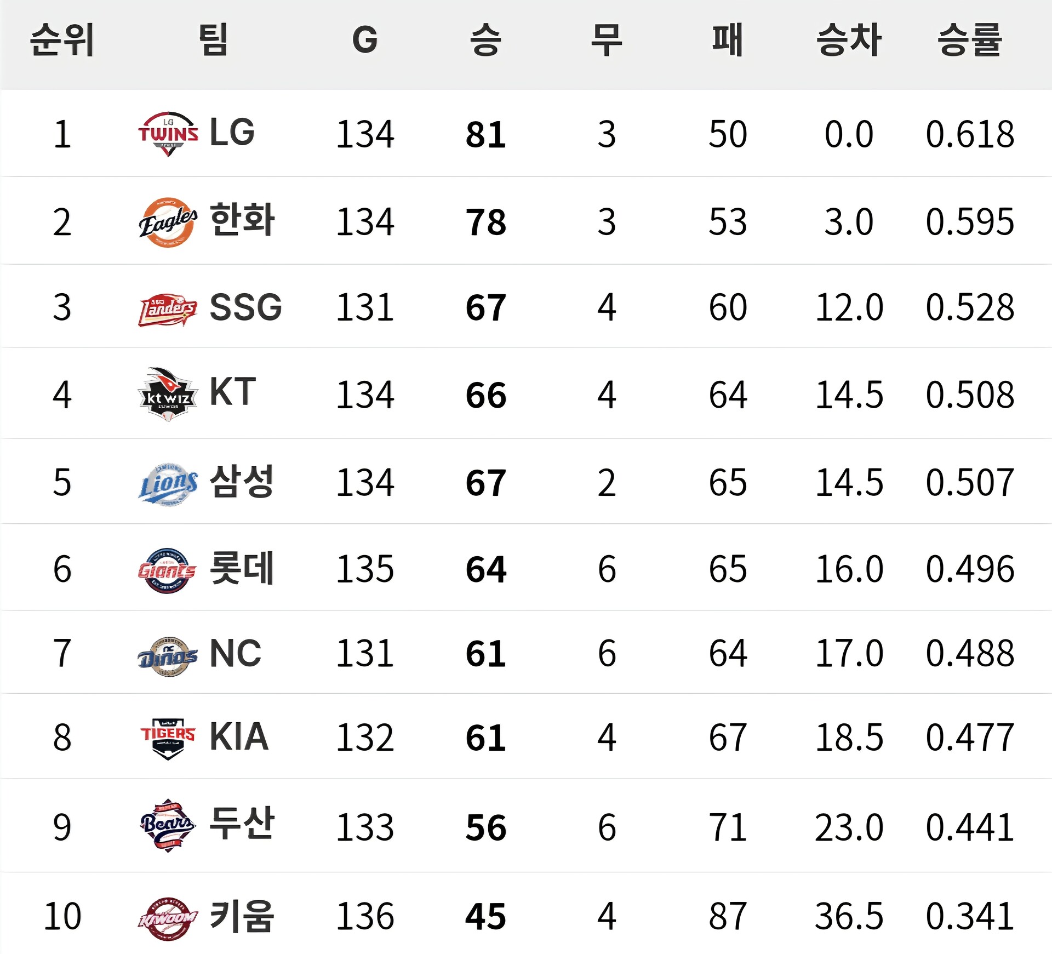The image size is (1052, 954).
Task: Click the 순위 column header
Action: [62, 40]
